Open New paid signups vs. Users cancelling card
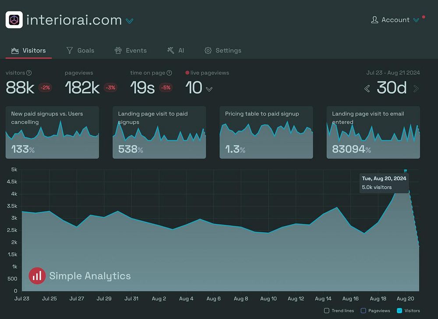 tap(52, 132)
